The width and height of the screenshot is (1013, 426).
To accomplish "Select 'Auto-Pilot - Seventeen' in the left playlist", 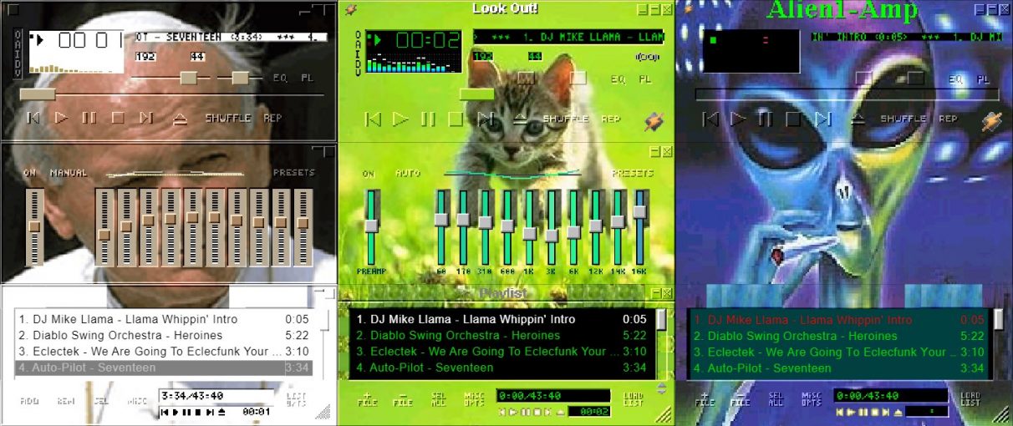I will click(x=164, y=368).
